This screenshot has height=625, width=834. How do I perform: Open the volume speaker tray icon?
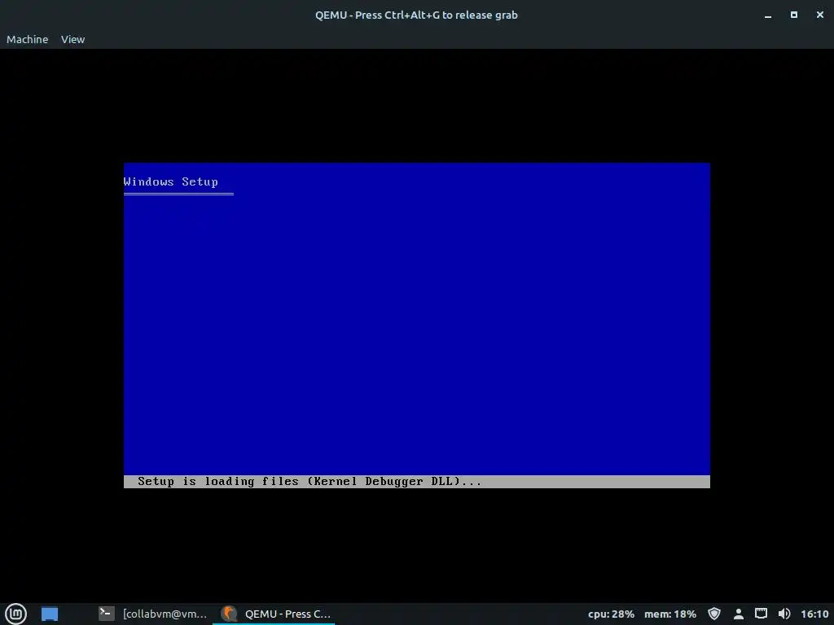point(784,614)
